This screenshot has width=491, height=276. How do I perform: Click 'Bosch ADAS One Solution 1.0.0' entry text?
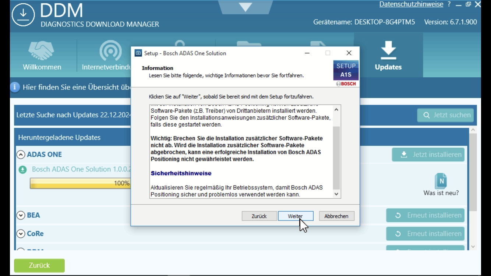(x=81, y=169)
